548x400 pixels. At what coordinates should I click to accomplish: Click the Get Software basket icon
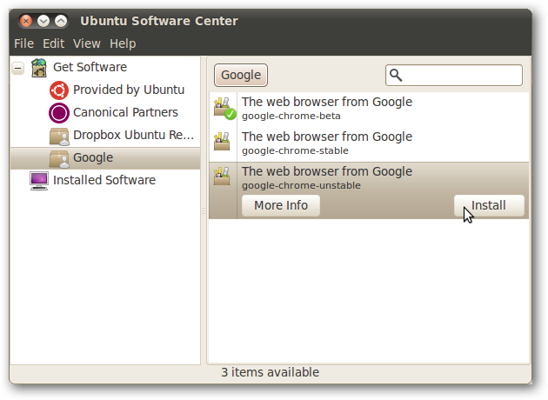(x=39, y=67)
